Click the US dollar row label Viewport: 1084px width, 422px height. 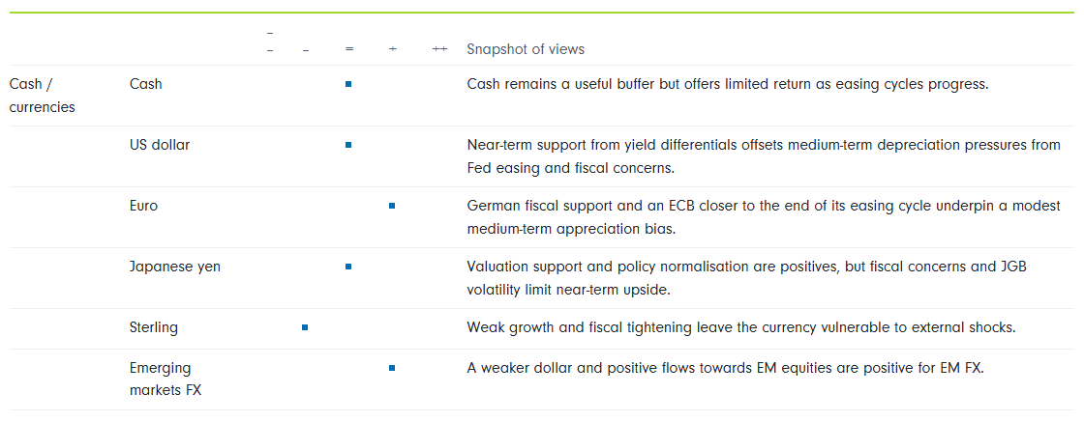[x=160, y=145]
